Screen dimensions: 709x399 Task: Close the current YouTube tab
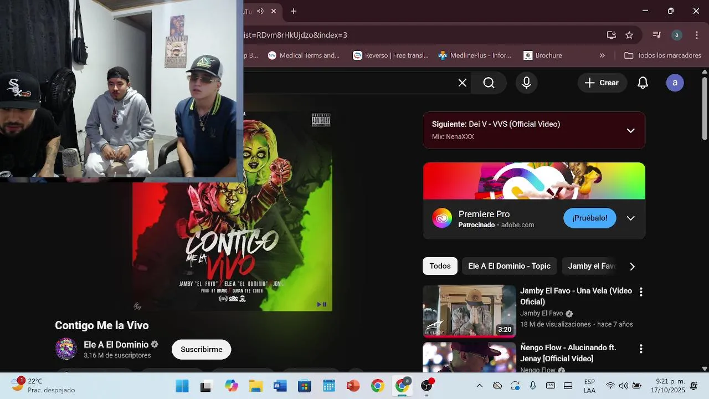click(274, 11)
